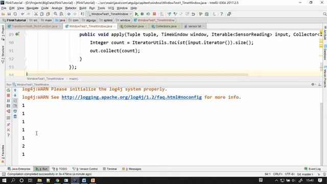
Task: Click the Replace icon in toolbar
Action: (x=61, y=14)
